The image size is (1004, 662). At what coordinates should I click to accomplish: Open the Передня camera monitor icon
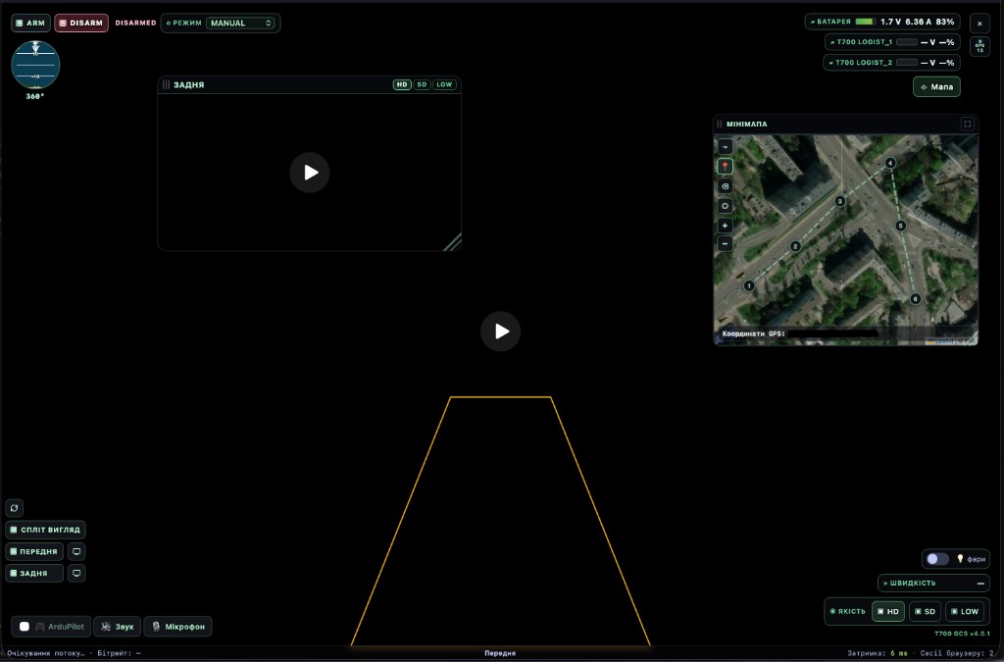point(76,551)
